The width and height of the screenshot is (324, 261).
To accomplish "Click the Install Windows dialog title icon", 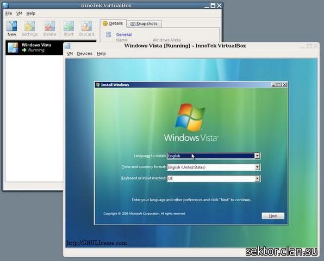I will [x=98, y=85].
